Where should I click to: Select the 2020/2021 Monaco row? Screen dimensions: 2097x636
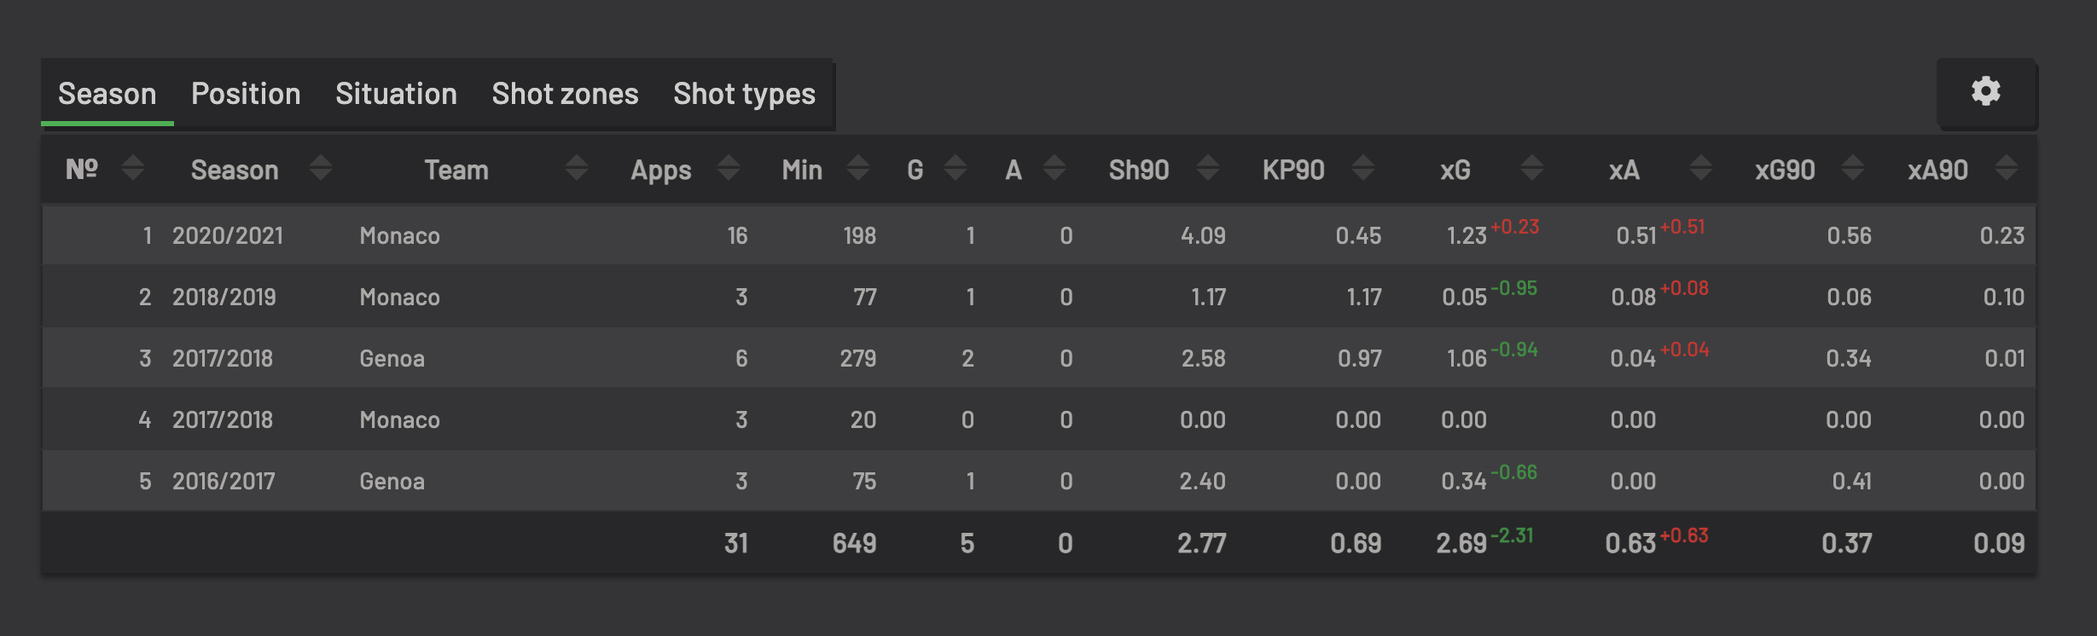click(1038, 235)
